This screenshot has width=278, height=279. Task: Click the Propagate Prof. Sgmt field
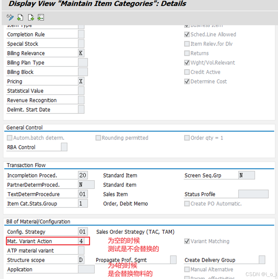tap(173, 260)
